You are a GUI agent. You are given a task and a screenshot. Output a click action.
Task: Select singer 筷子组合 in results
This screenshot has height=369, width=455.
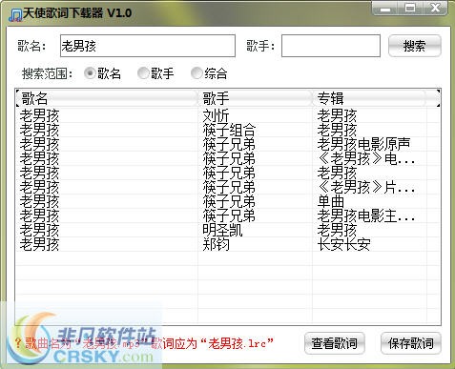click(x=229, y=130)
